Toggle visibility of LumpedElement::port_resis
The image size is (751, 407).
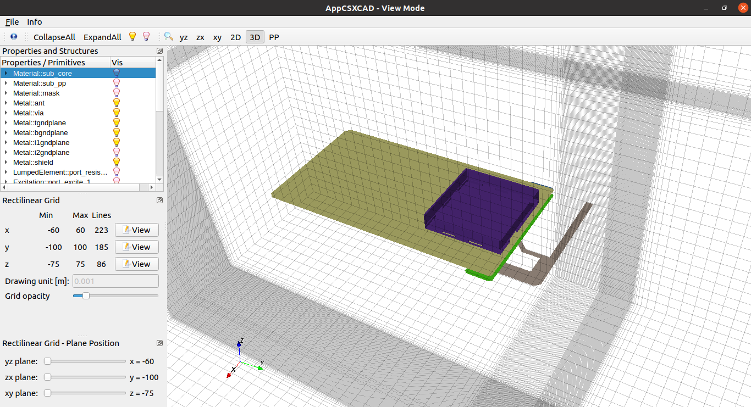point(116,172)
